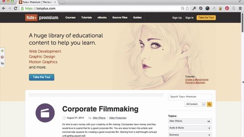Click the red lifebuoy icon in side panel
Image resolution: width=244 pixels, height=137 pixels.
click(x=2, y=57)
